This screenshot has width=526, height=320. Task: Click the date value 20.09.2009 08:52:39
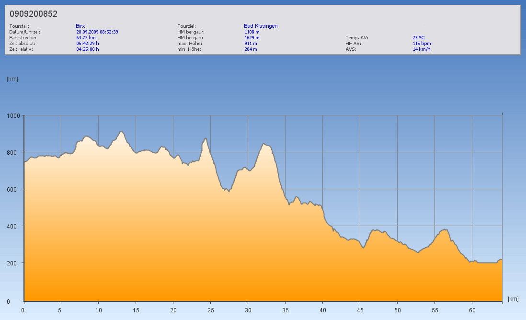(97, 32)
